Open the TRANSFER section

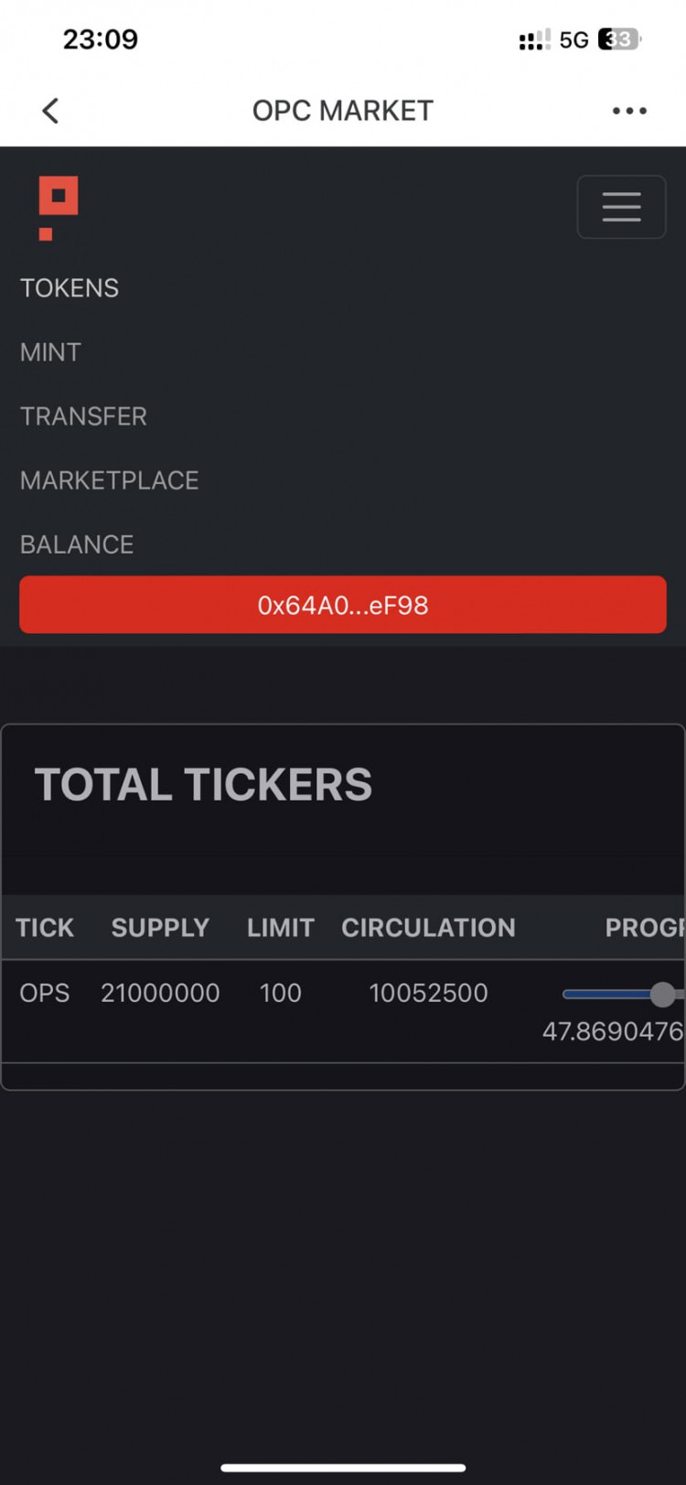point(83,416)
